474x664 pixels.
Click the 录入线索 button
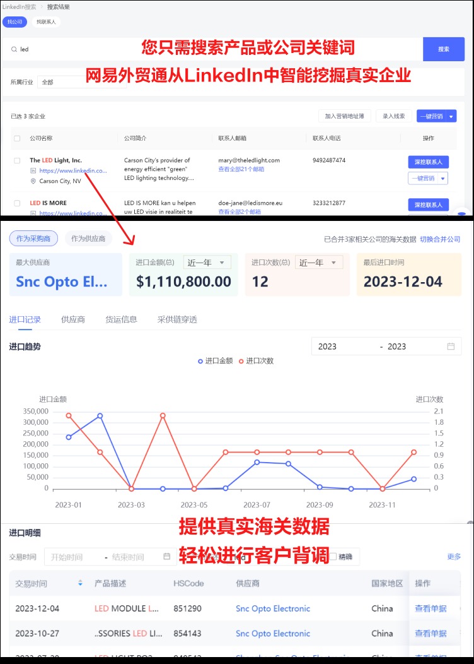[394, 117]
